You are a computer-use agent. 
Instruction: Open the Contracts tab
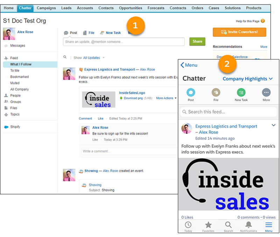pyautogui.click(x=178, y=8)
